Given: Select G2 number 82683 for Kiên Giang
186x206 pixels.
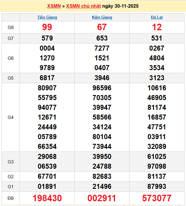Looking at the screenshot, I should (102, 176).
